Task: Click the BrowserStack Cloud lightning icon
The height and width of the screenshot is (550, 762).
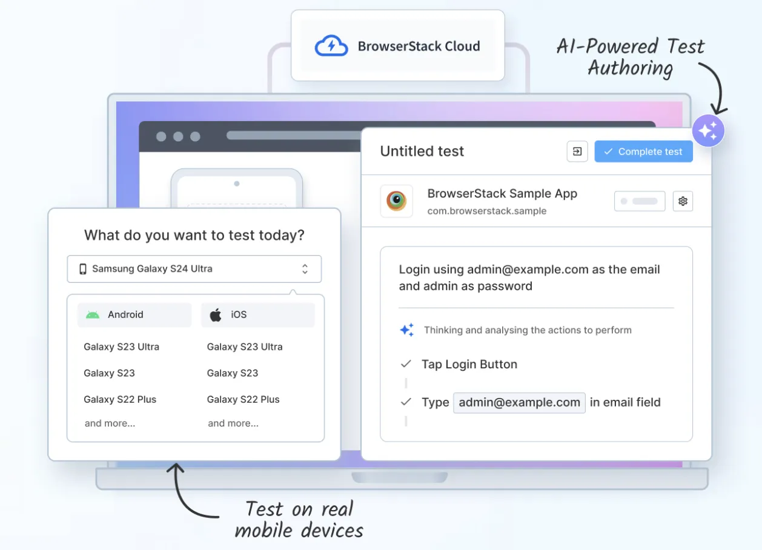Action: 331,46
